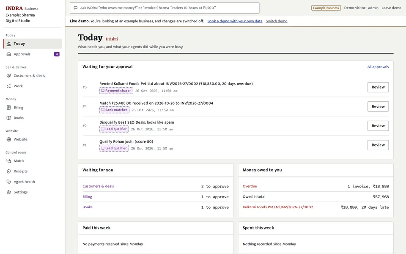Open the Approvals section
Viewport: 406px width, 254px height.
point(33,54)
